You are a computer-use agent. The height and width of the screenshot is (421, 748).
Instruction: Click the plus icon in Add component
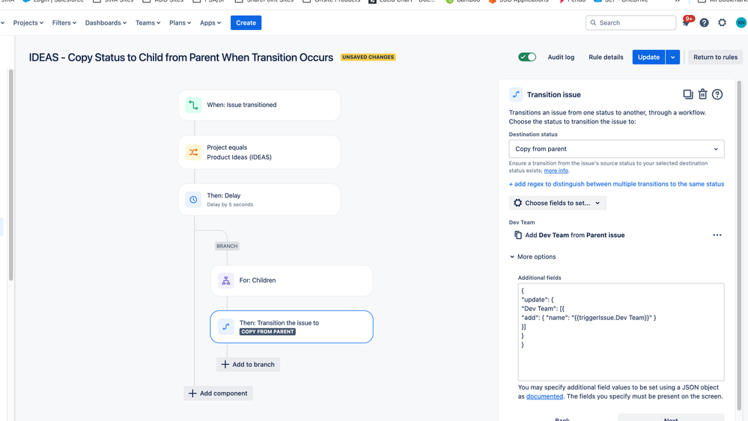pyautogui.click(x=192, y=393)
